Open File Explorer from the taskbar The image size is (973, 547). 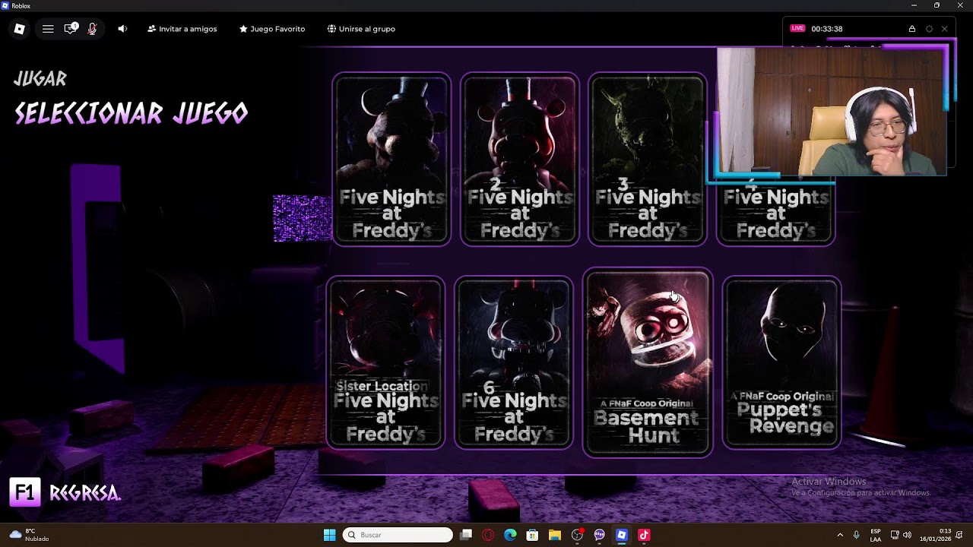pyautogui.click(x=555, y=535)
